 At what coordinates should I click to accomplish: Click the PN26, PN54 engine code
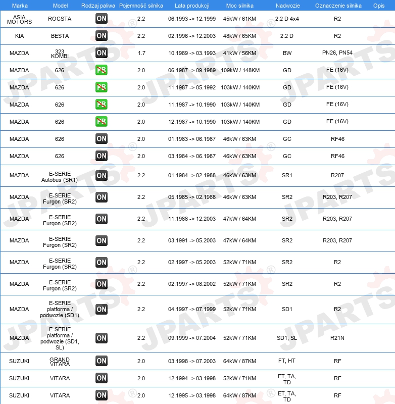coord(337,53)
